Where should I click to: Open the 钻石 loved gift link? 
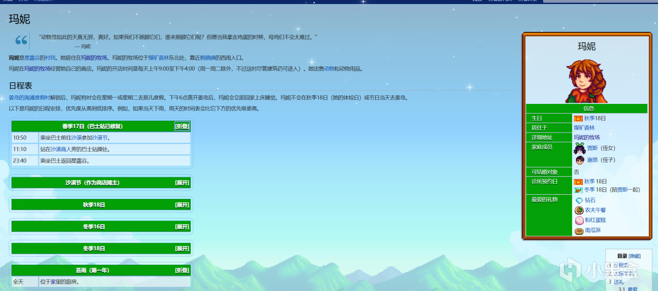[x=590, y=201]
